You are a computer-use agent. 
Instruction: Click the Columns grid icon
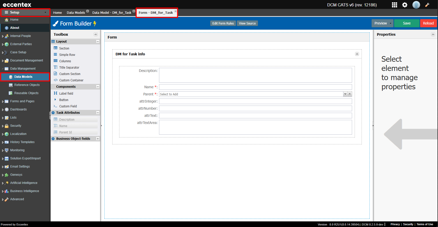click(55, 61)
